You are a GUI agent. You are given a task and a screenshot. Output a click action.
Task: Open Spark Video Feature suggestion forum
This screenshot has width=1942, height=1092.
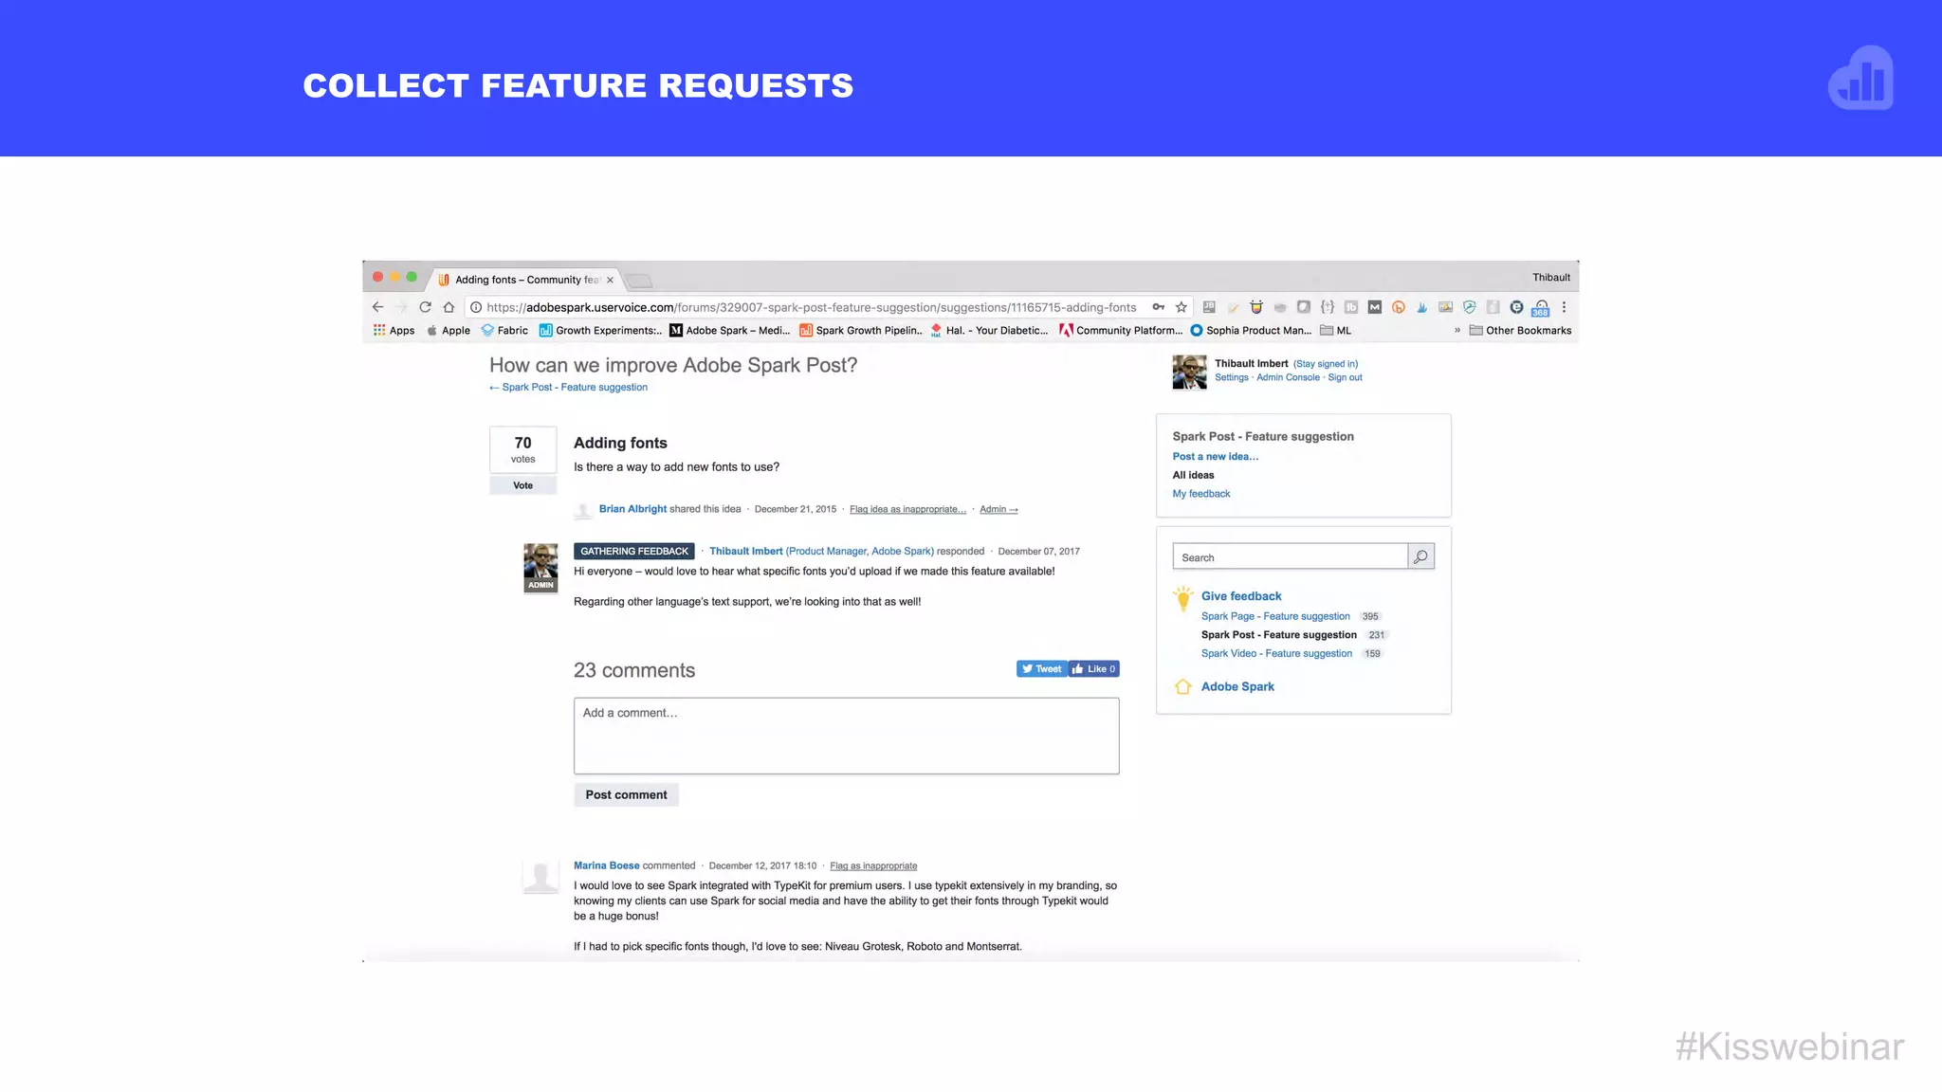(x=1276, y=654)
